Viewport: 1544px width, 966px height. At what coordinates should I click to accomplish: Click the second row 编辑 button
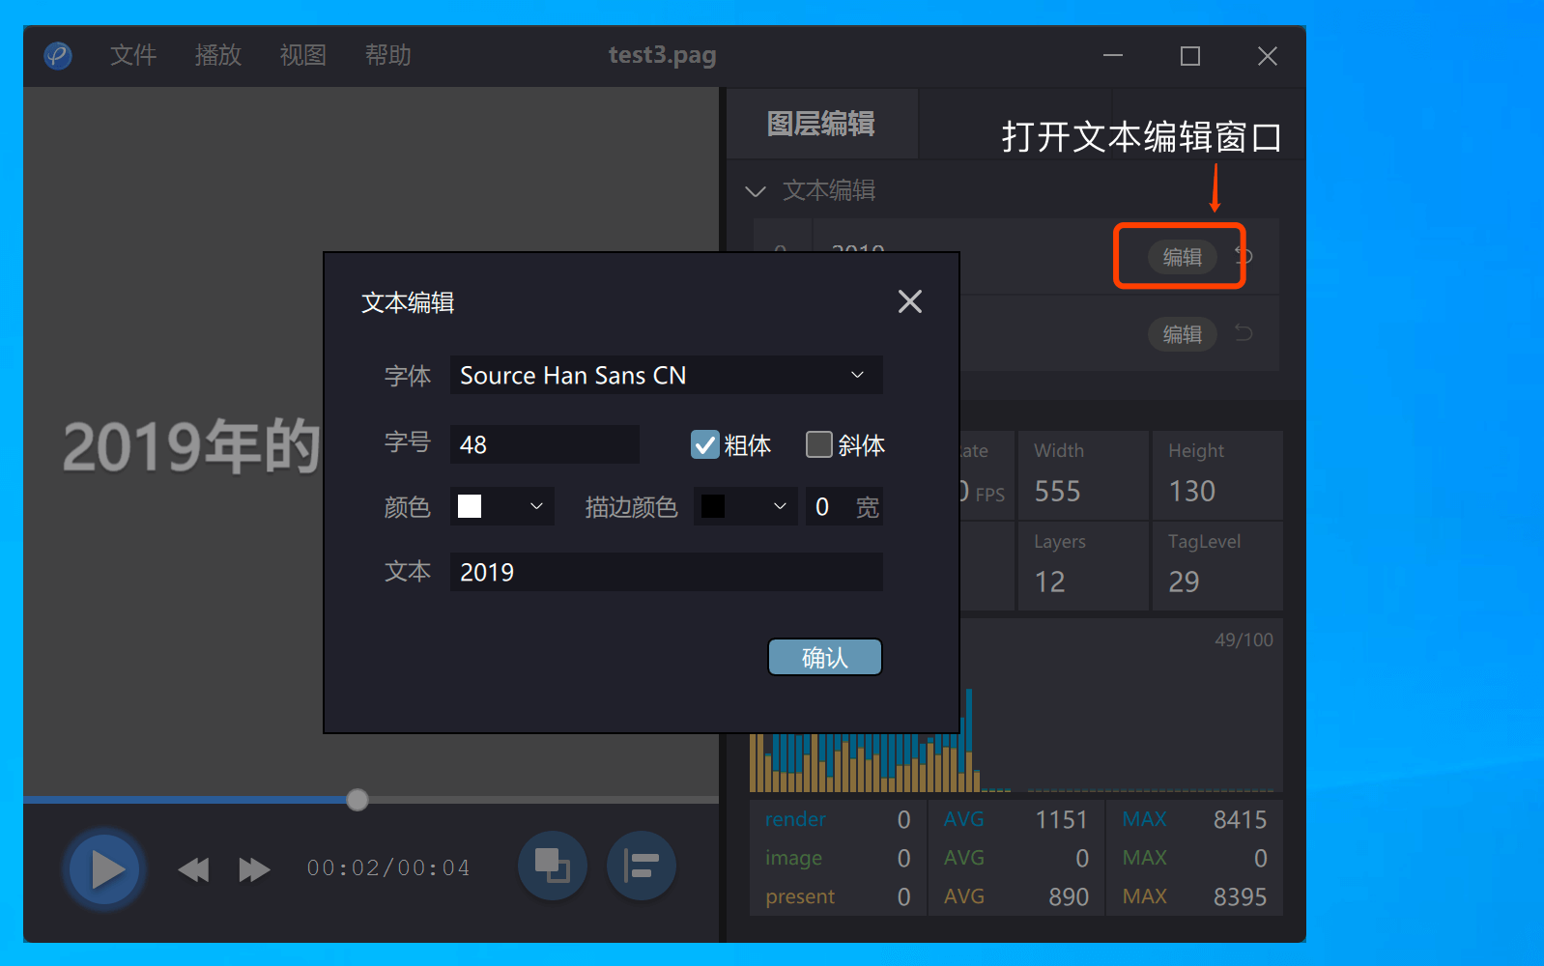[x=1182, y=334]
